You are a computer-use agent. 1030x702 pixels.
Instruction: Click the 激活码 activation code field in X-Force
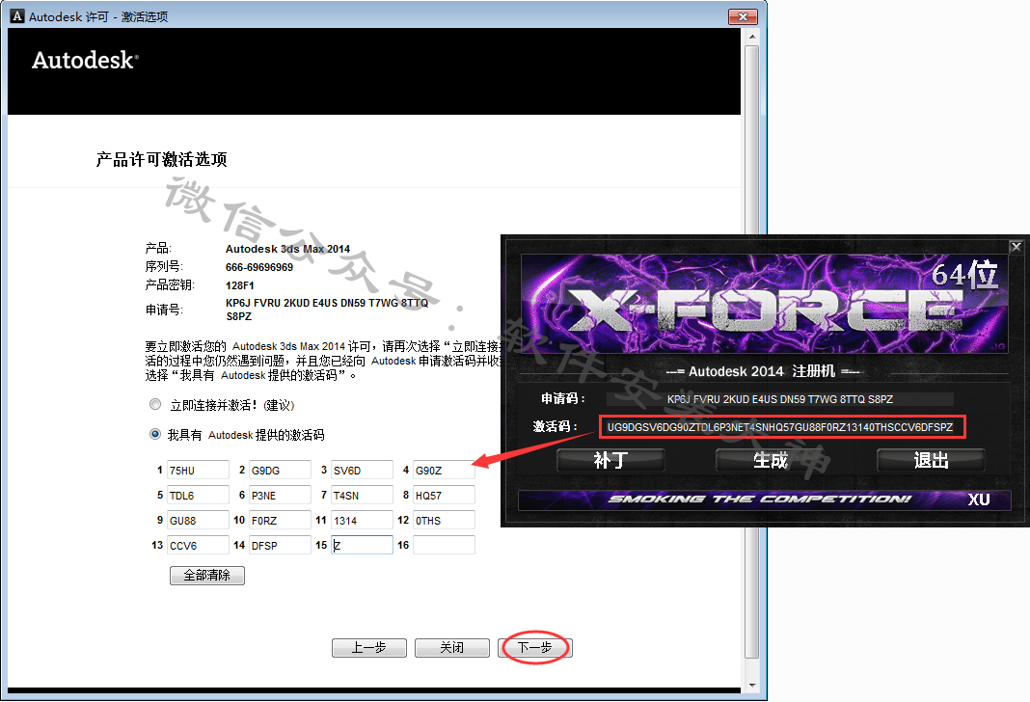782,427
